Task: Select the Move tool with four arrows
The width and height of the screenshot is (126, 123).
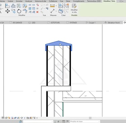Action: [7, 11]
